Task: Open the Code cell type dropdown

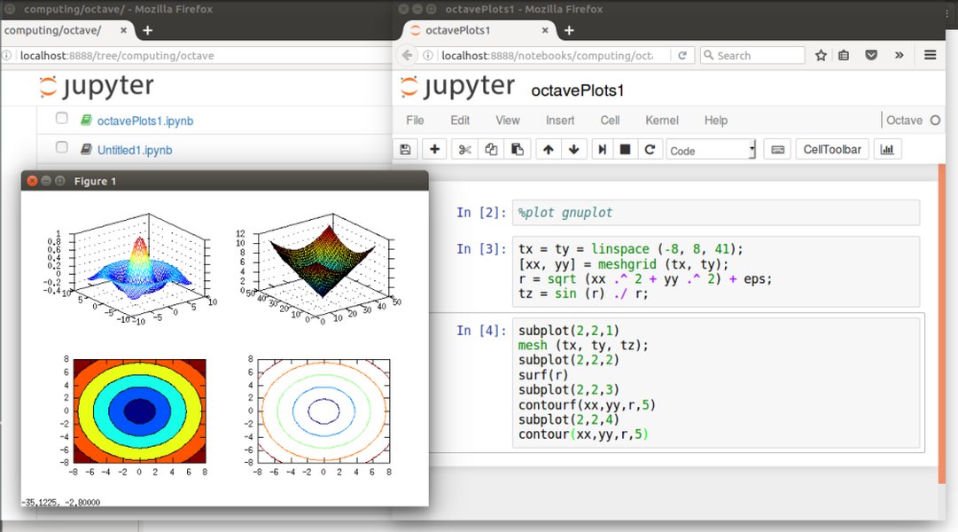Action: coord(711,149)
